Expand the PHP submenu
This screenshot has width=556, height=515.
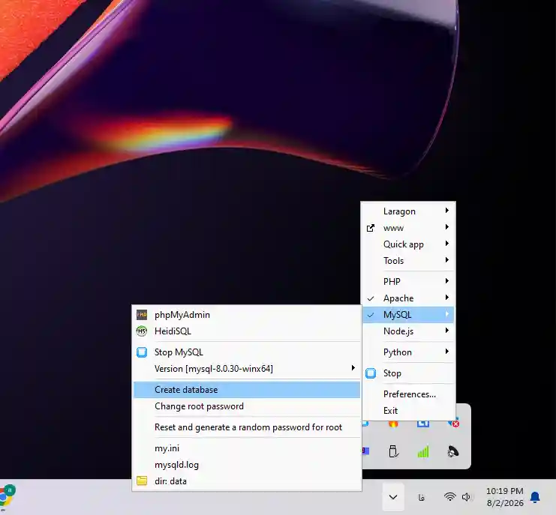coord(408,282)
